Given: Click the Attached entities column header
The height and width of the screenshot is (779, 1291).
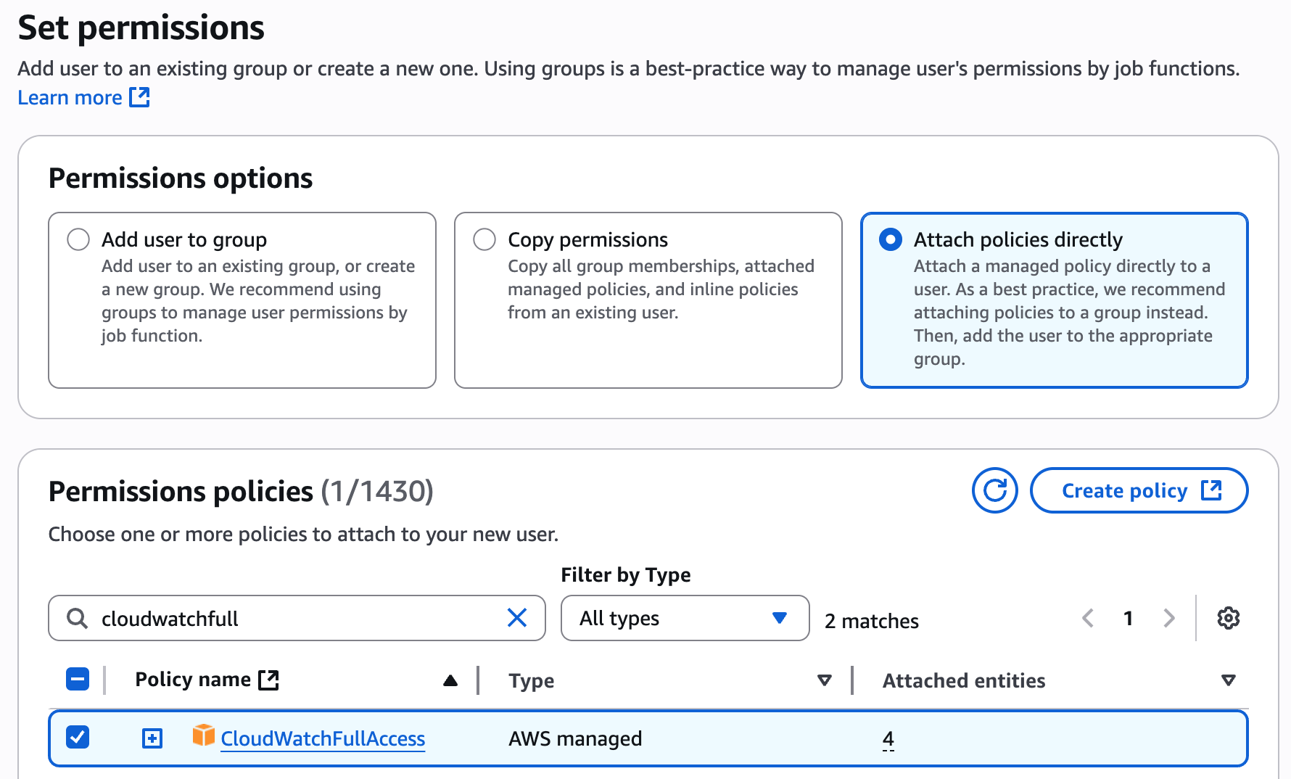Looking at the screenshot, I should point(964,680).
